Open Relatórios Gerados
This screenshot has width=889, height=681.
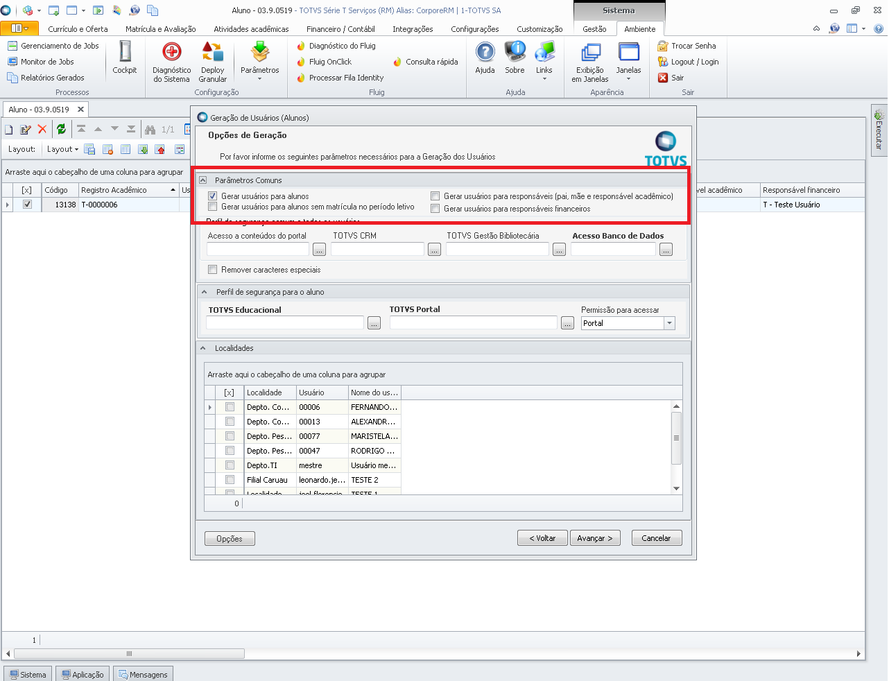click(x=46, y=78)
